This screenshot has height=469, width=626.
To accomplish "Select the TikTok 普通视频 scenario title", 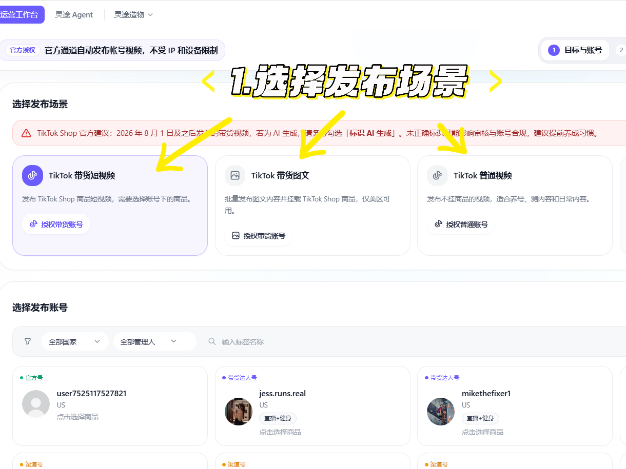I will pyautogui.click(x=482, y=175).
